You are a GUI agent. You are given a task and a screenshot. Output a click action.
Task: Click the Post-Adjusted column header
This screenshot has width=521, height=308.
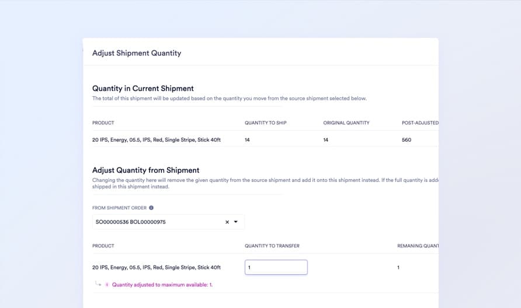point(420,123)
